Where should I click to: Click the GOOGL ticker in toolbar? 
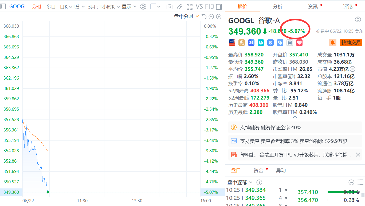(x=18, y=7)
